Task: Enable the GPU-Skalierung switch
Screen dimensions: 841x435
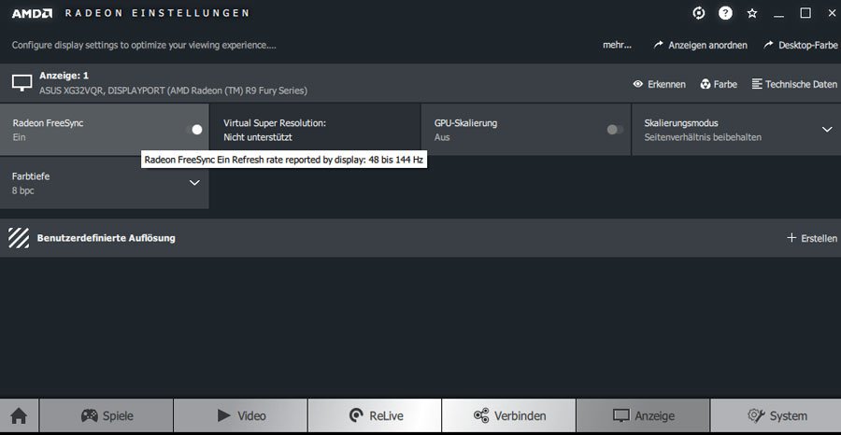Action: 615,129
